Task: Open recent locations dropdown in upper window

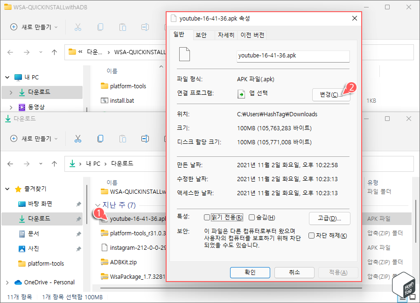Action: (41, 52)
